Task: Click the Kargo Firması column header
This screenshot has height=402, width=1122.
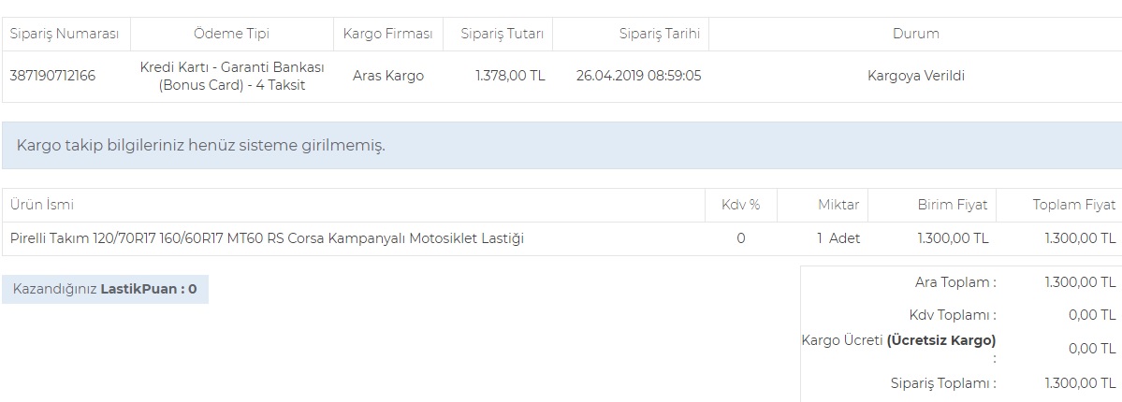Action: pyautogui.click(x=387, y=34)
